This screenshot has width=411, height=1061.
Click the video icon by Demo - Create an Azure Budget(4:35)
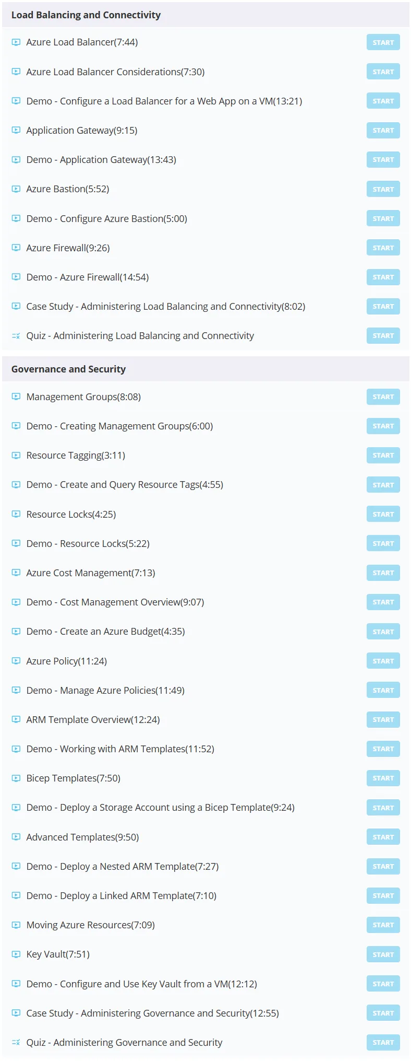tap(16, 632)
